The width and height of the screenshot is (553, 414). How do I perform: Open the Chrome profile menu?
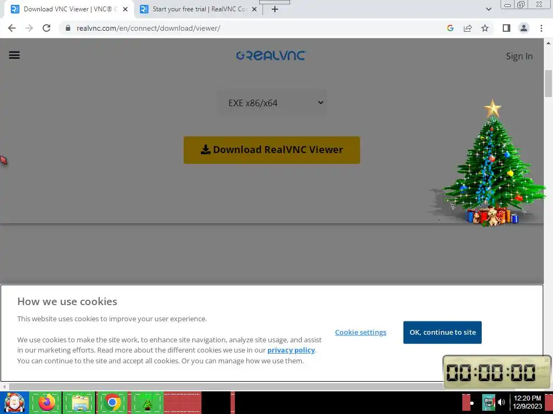(524, 28)
